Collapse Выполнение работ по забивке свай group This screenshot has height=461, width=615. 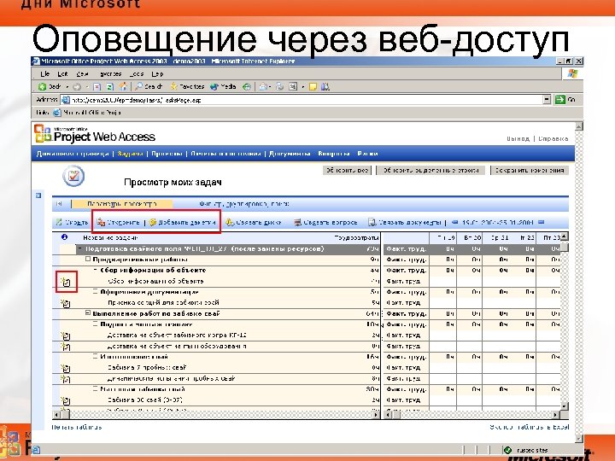(88, 313)
